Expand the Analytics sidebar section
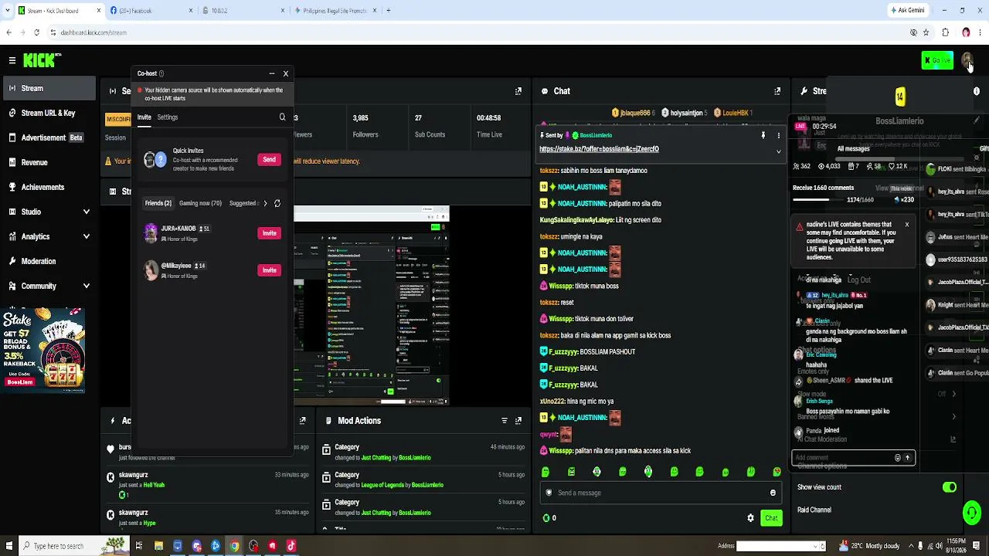Image resolution: width=989 pixels, height=556 pixels. coord(86,236)
